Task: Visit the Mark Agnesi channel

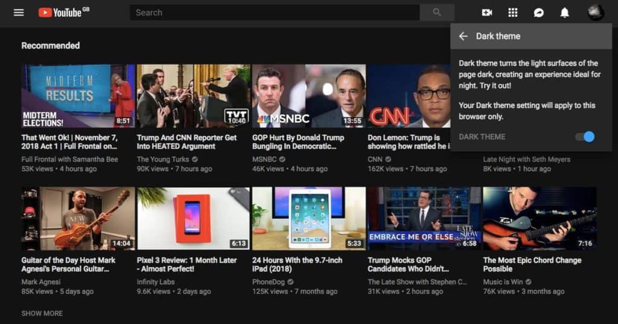Action: click(41, 282)
